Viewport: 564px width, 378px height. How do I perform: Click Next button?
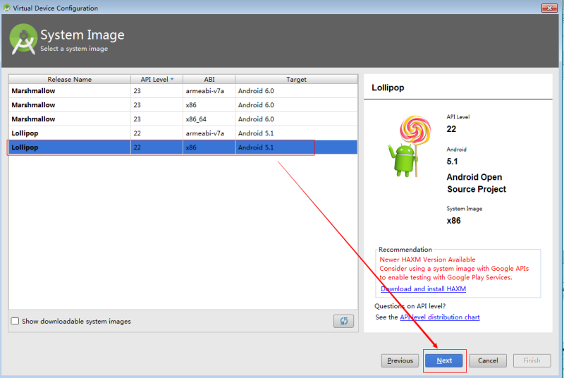(x=444, y=360)
